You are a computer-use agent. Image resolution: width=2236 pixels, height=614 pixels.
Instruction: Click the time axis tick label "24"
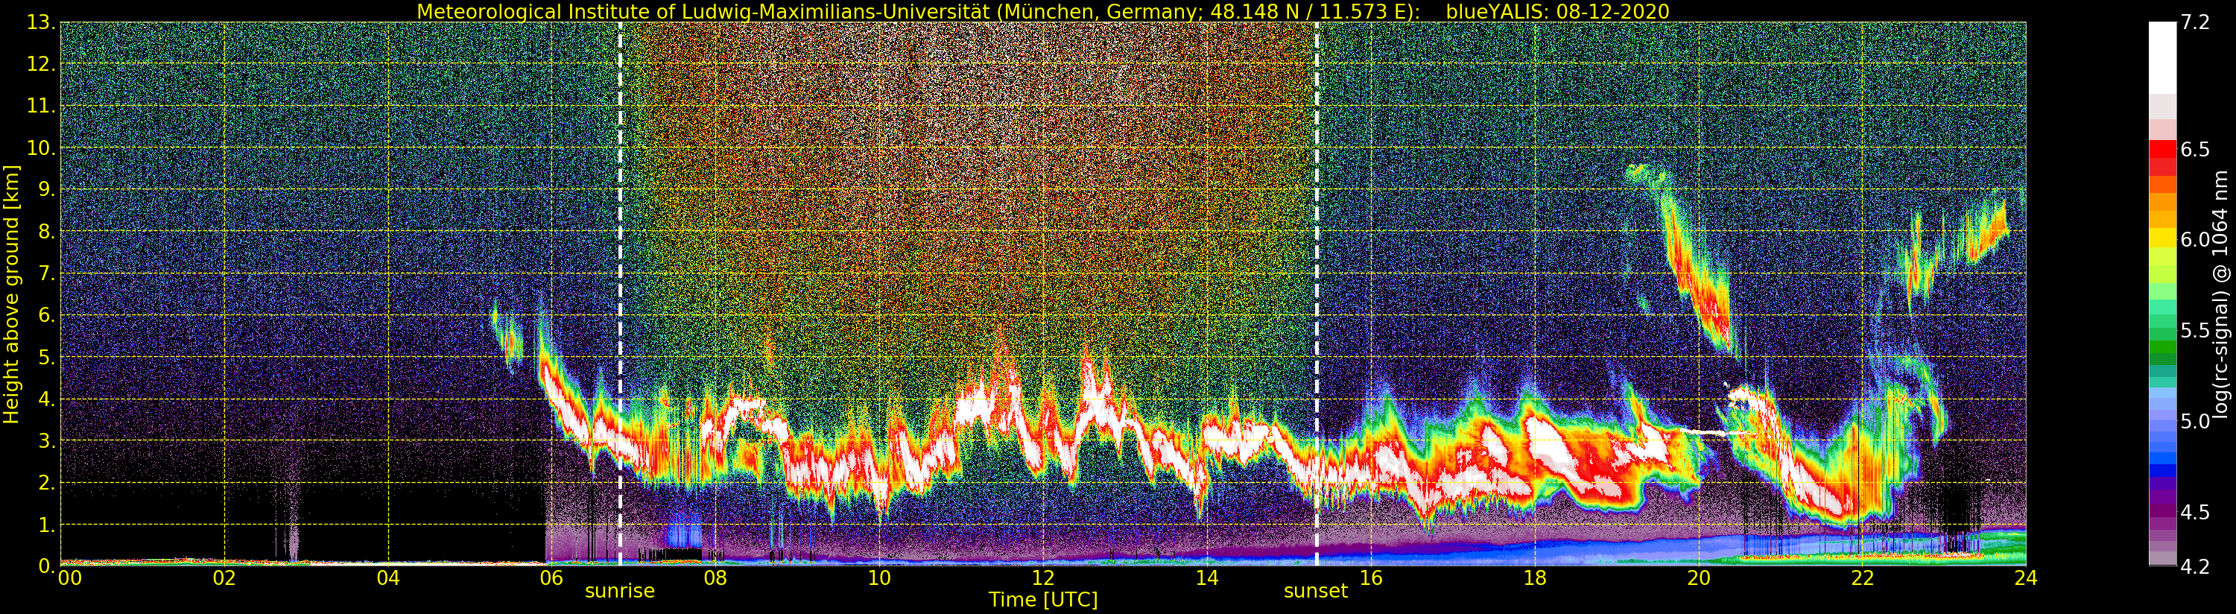[x=2026, y=578]
